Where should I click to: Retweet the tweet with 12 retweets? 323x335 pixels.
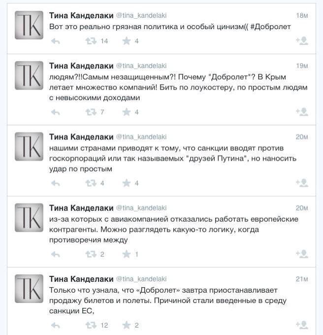click(91, 325)
